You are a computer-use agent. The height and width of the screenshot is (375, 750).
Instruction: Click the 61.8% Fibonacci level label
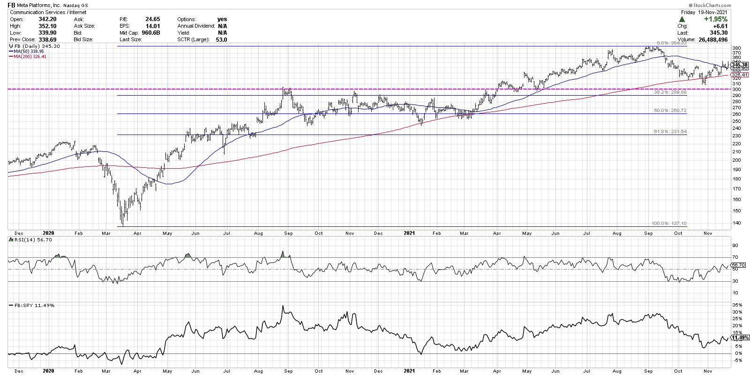[x=670, y=132]
